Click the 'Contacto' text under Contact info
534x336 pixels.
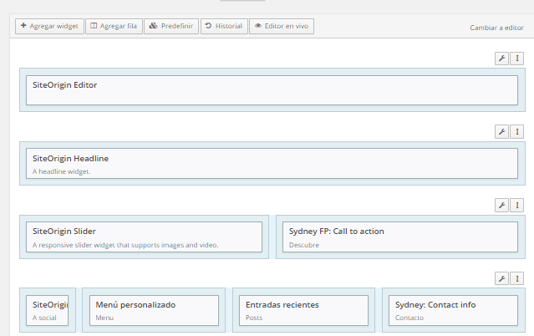409,318
